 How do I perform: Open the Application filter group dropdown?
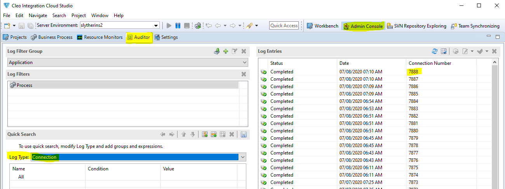pyautogui.click(x=128, y=62)
